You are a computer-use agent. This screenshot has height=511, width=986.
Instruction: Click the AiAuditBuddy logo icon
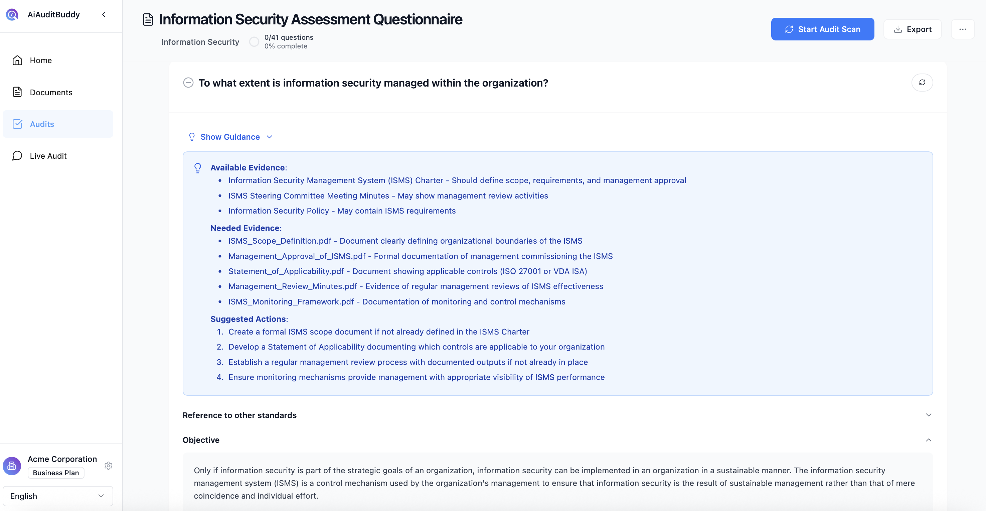(12, 15)
